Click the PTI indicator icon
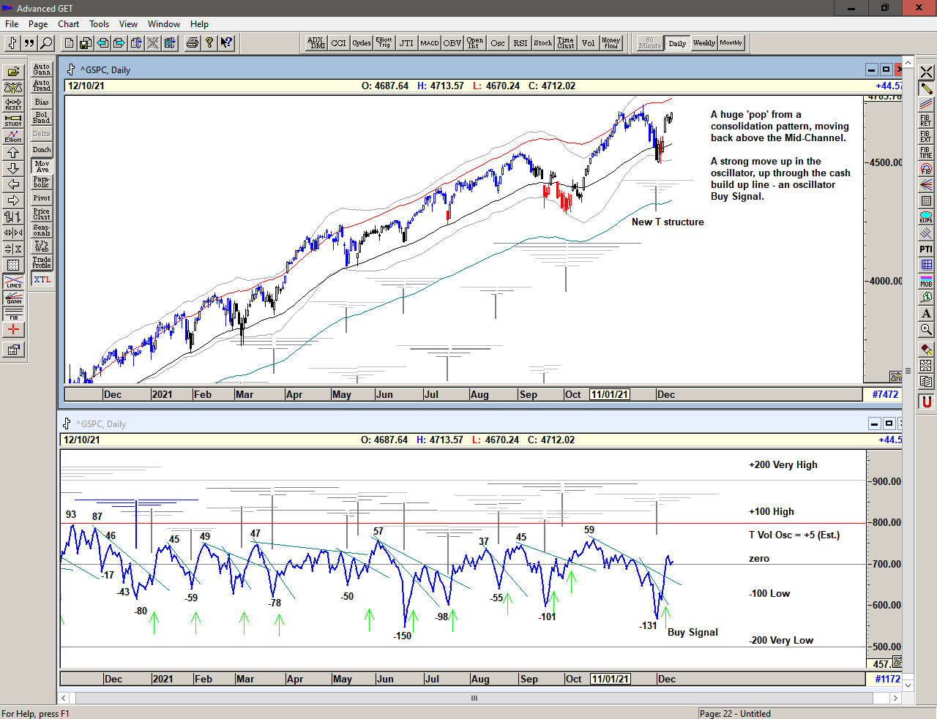The height and width of the screenshot is (719, 937). pos(926,249)
